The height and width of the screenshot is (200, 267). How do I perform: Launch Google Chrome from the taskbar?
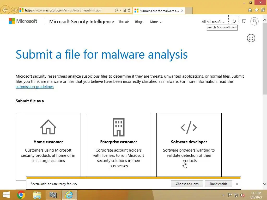21,195
